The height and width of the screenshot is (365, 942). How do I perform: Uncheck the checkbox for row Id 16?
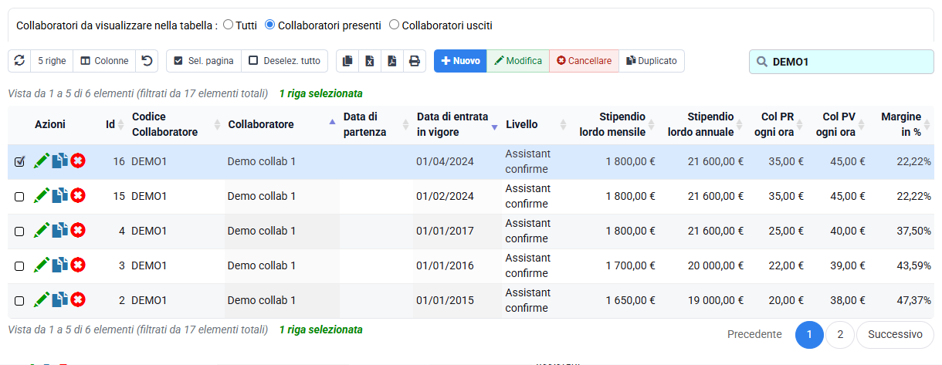19,161
